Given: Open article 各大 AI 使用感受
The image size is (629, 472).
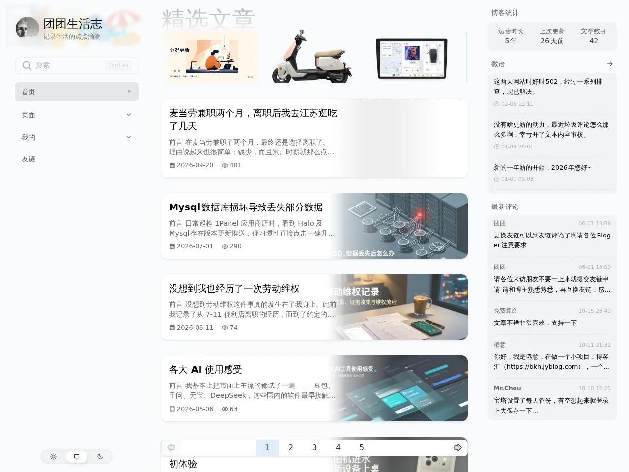Looking at the screenshot, I should pyautogui.click(x=205, y=370).
